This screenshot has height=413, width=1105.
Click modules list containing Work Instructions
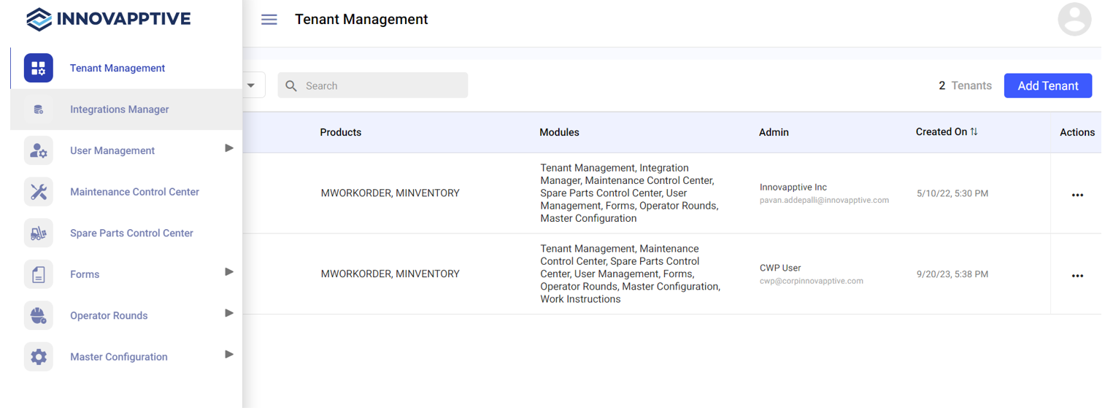631,274
